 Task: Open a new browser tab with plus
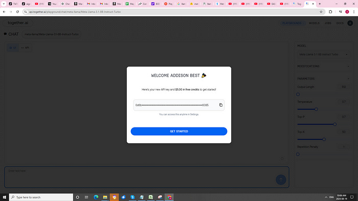click(x=320, y=4)
